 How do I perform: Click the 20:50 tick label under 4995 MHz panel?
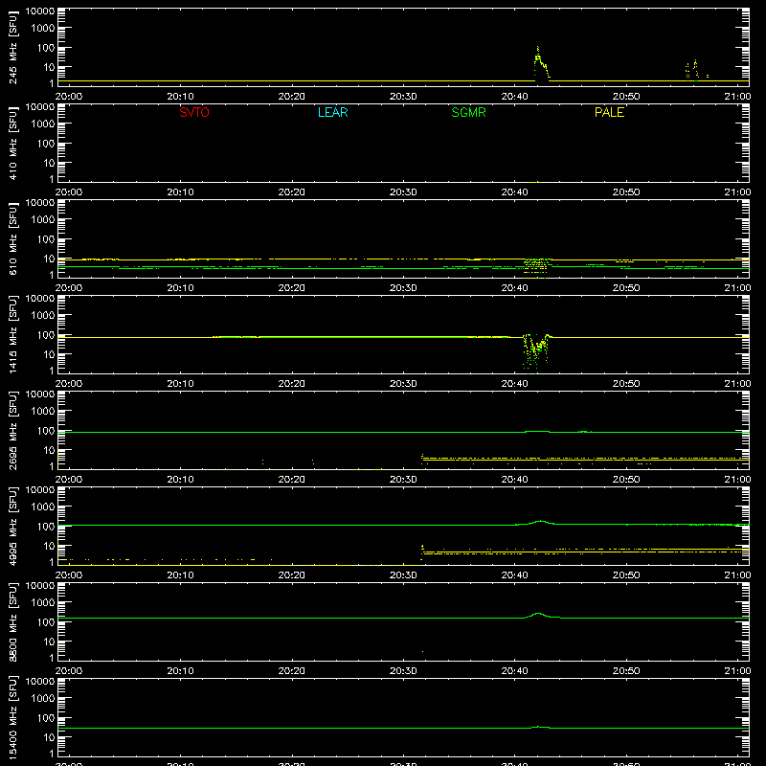pos(626,575)
